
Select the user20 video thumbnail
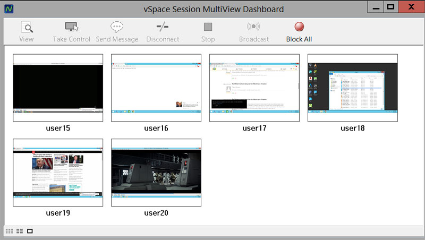[x=156, y=173]
